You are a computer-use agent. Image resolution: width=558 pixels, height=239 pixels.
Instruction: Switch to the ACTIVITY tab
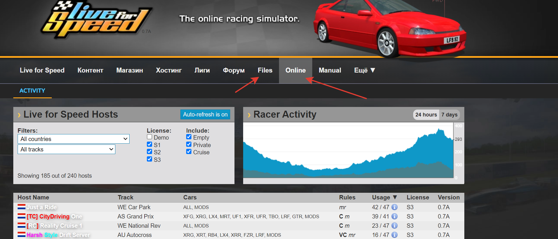(32, 91)
